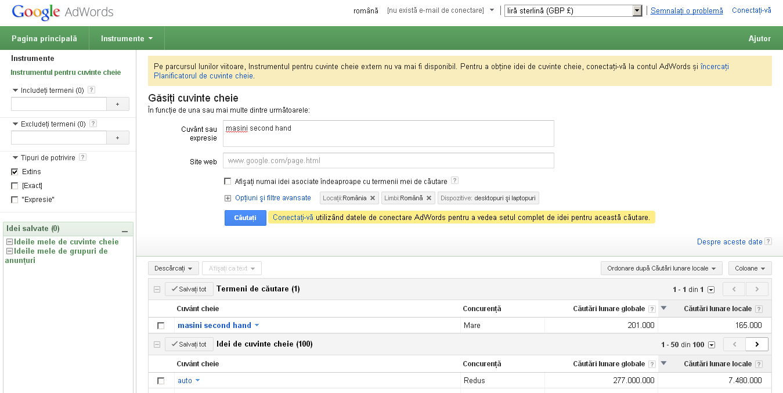Image resolution: width=783 pixels, height=393 pixels.
Task: Click Salvați tot for Idei de cuvinte cheie
Action: (x=189, y=344)
